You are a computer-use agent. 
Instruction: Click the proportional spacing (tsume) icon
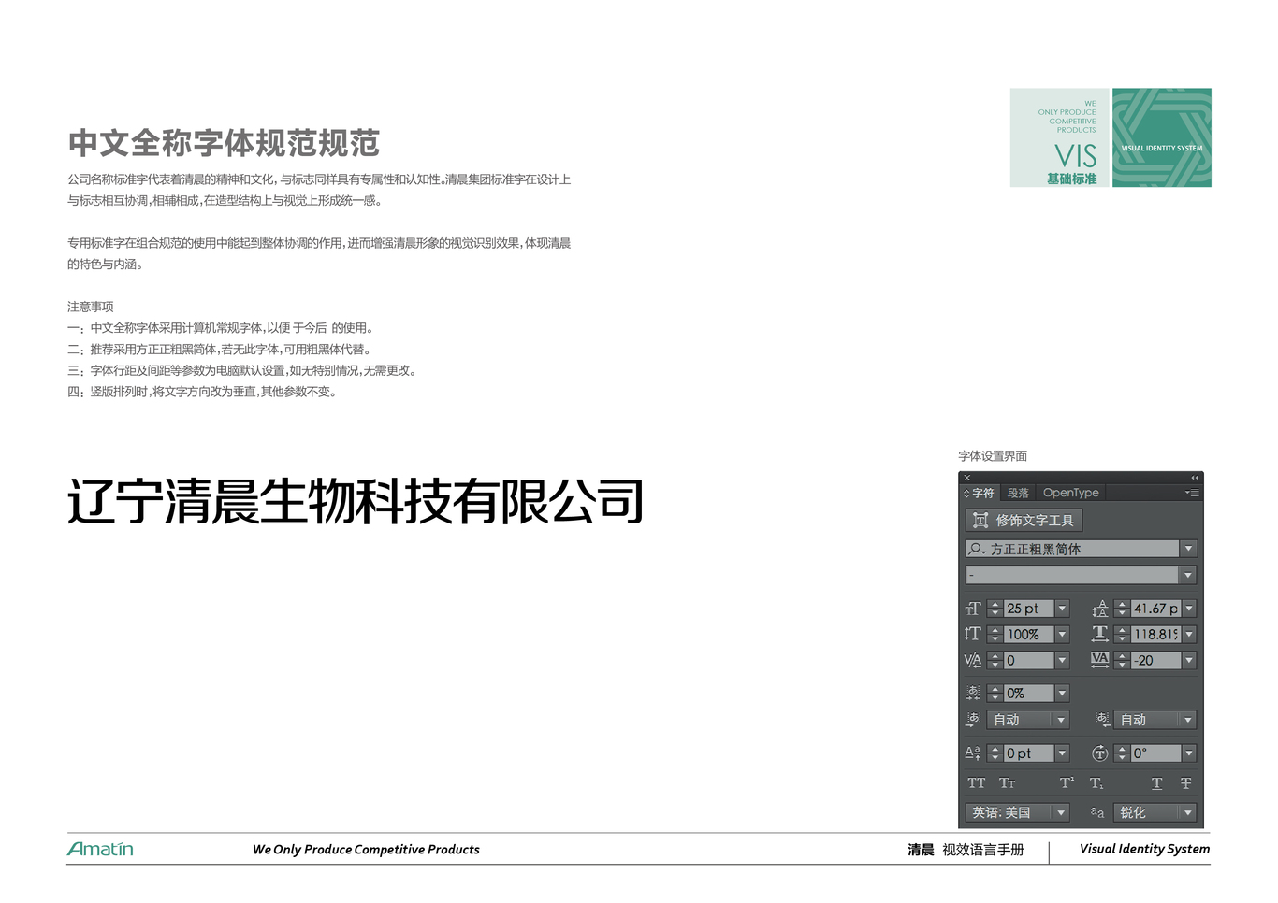pos(973,693)
